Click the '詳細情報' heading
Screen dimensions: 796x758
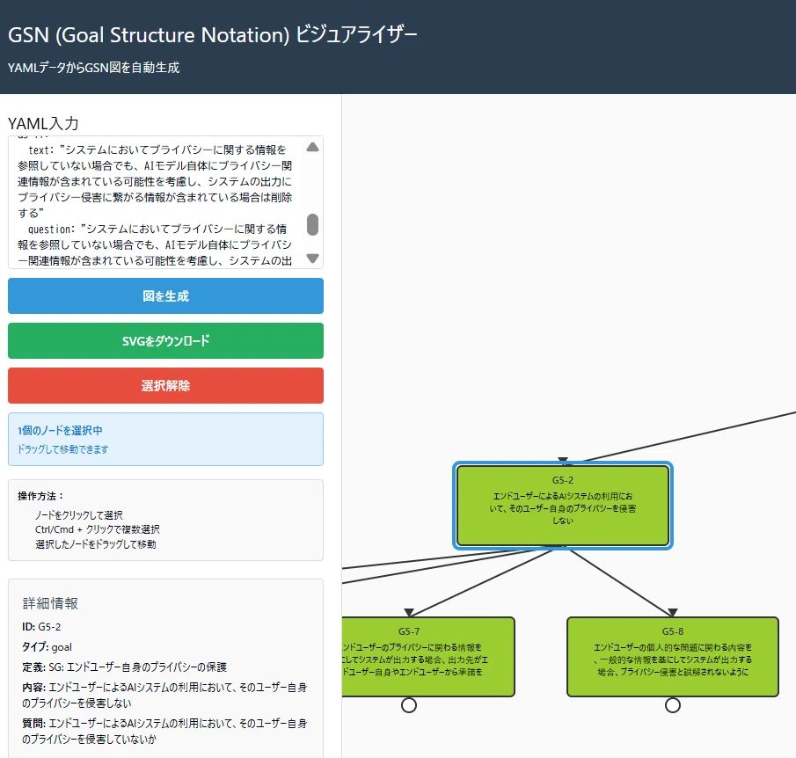50,603
